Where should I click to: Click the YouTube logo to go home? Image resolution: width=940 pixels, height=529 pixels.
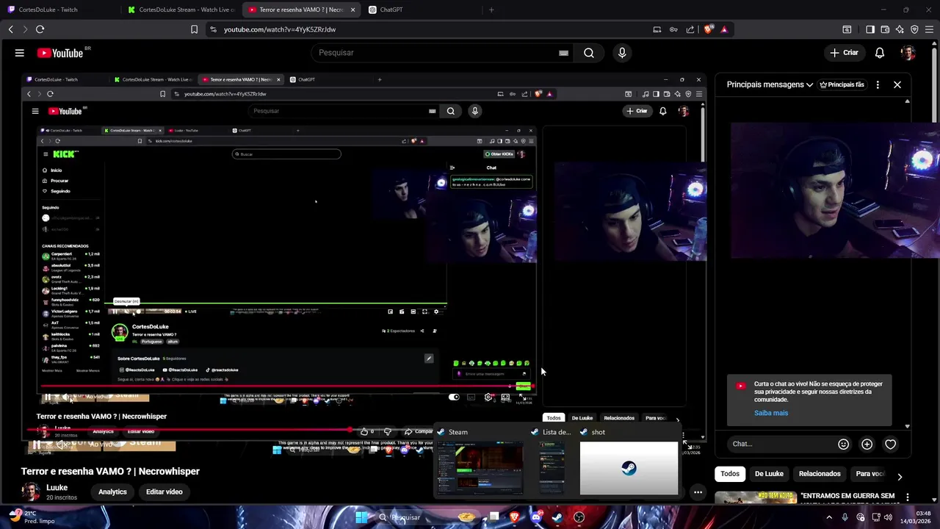coord(60,53)
